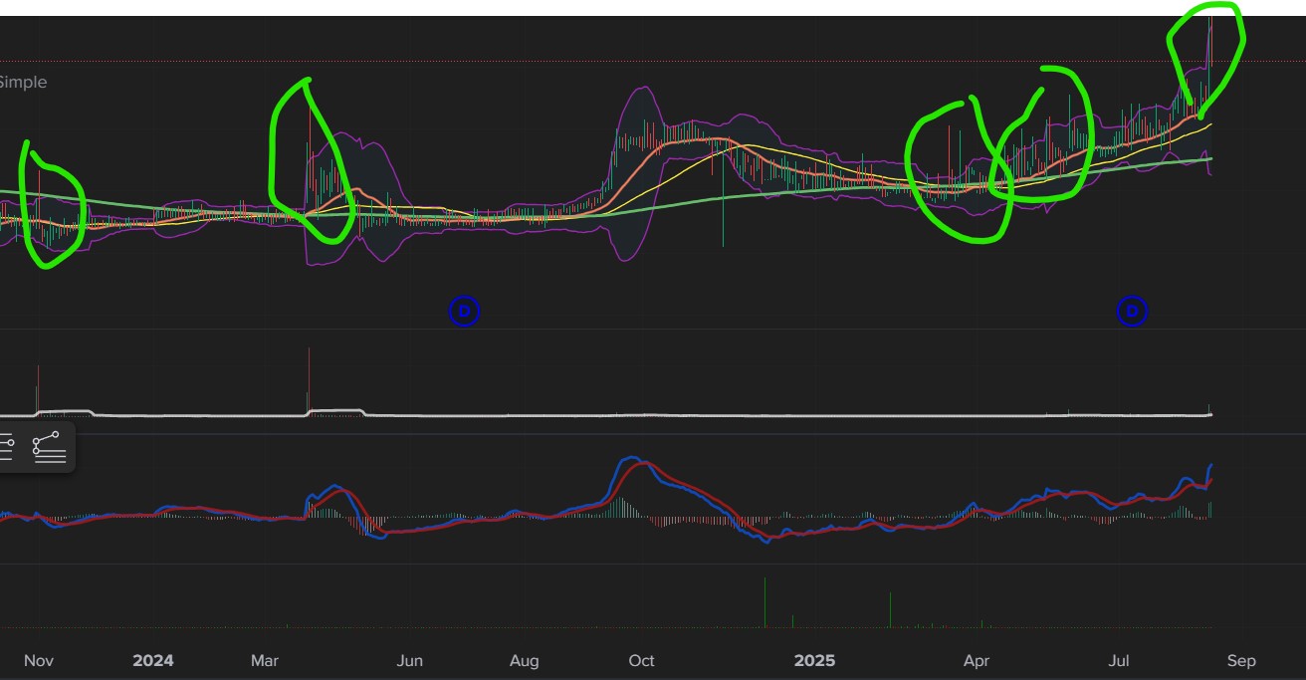Click the cut-off horizontal-lines tool icon
The width and height of the screenshot is (1306, 680).
[6, 448]
